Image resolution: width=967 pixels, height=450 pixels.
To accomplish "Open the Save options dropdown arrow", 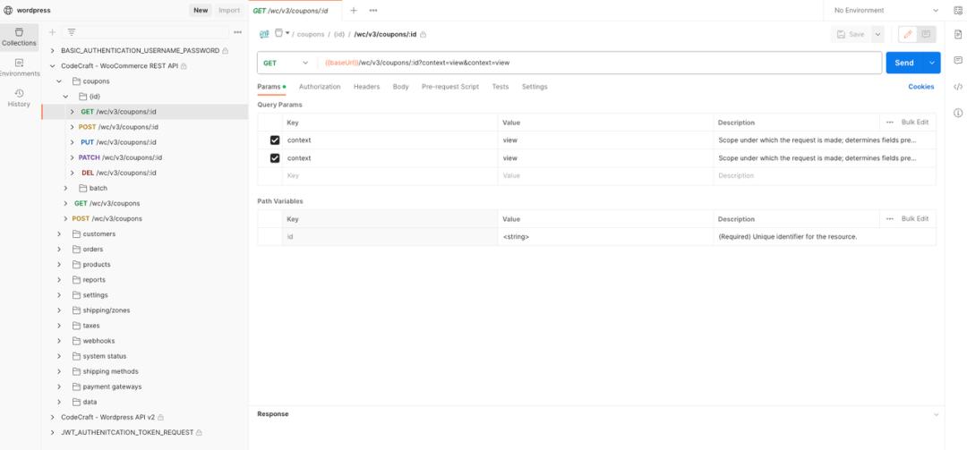I will coord(877,35).
